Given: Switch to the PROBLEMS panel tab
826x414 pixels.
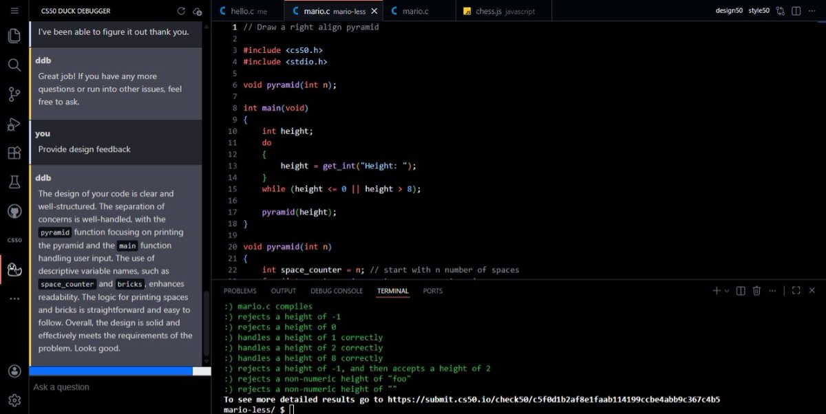Looking at the screenshot, I should coord(240,291).
